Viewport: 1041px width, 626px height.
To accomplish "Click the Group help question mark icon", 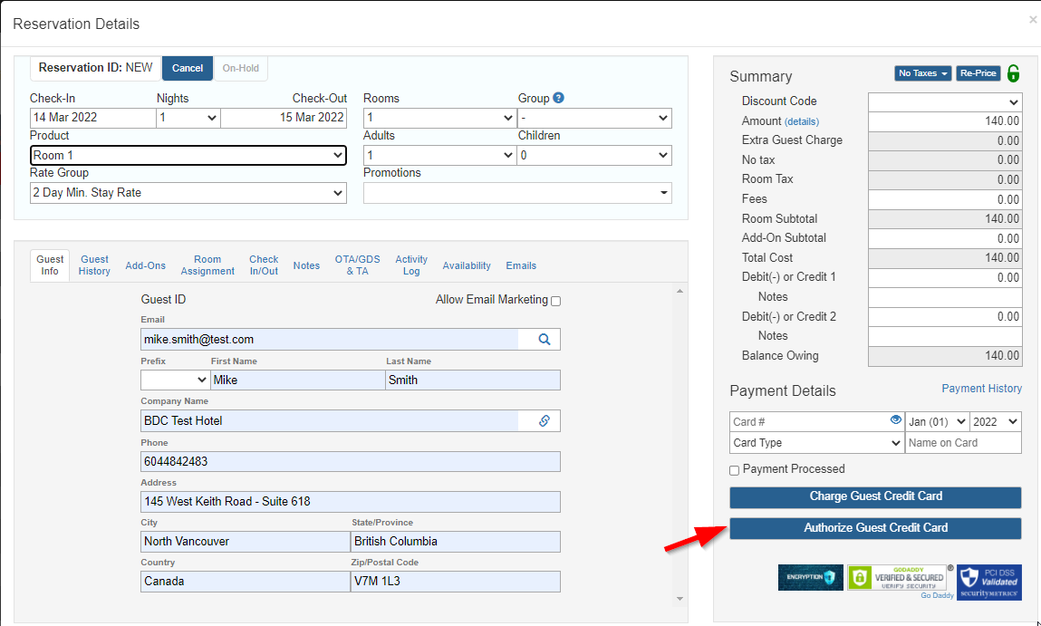I will (558, 98).
